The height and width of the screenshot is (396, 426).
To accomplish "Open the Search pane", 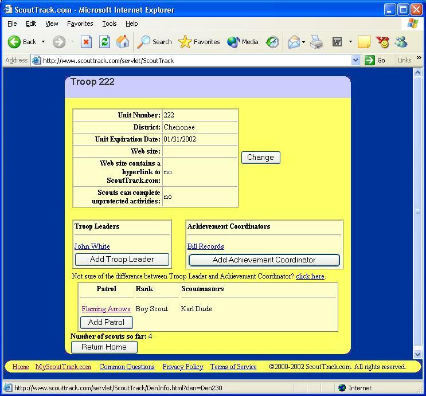I will pos(154,42).
